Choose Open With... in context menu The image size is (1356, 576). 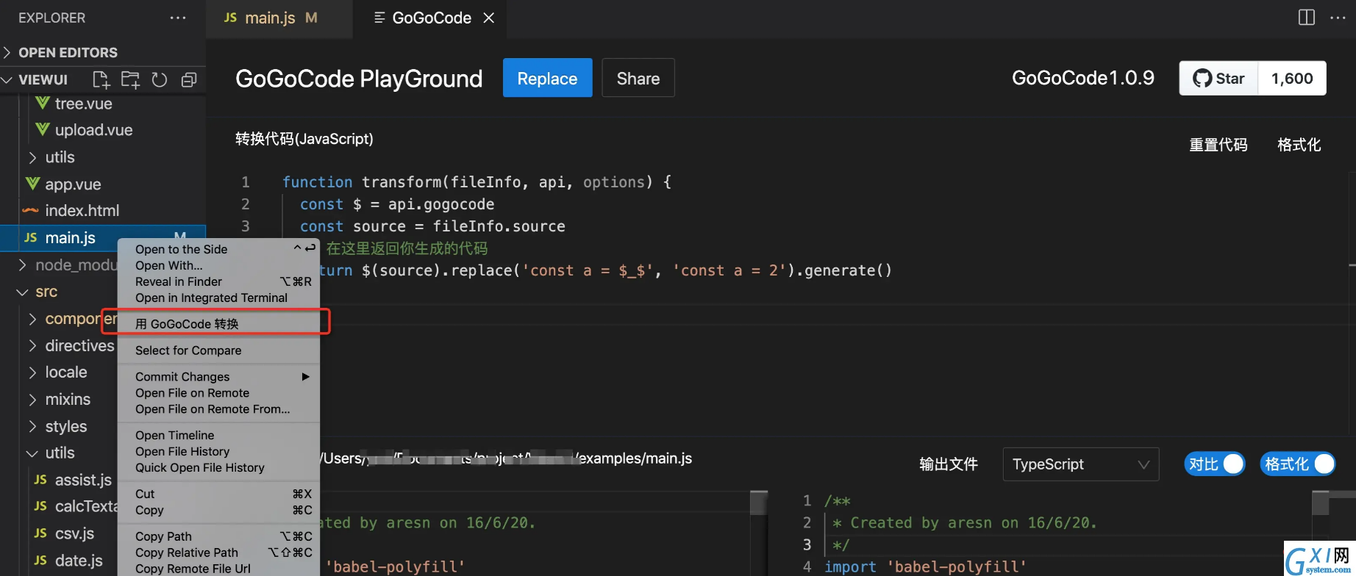[218, 265]
